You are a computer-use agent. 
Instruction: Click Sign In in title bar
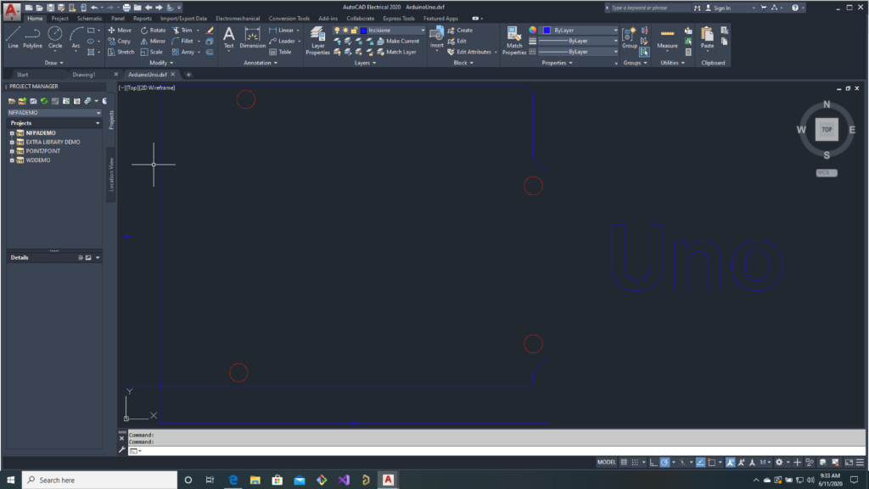(720, 8)
